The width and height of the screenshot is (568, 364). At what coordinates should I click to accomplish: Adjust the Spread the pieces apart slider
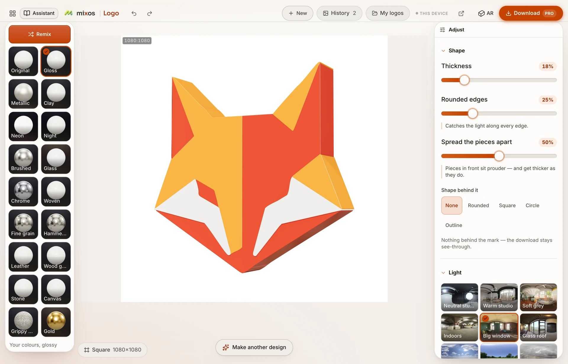(x=499, y=156)
